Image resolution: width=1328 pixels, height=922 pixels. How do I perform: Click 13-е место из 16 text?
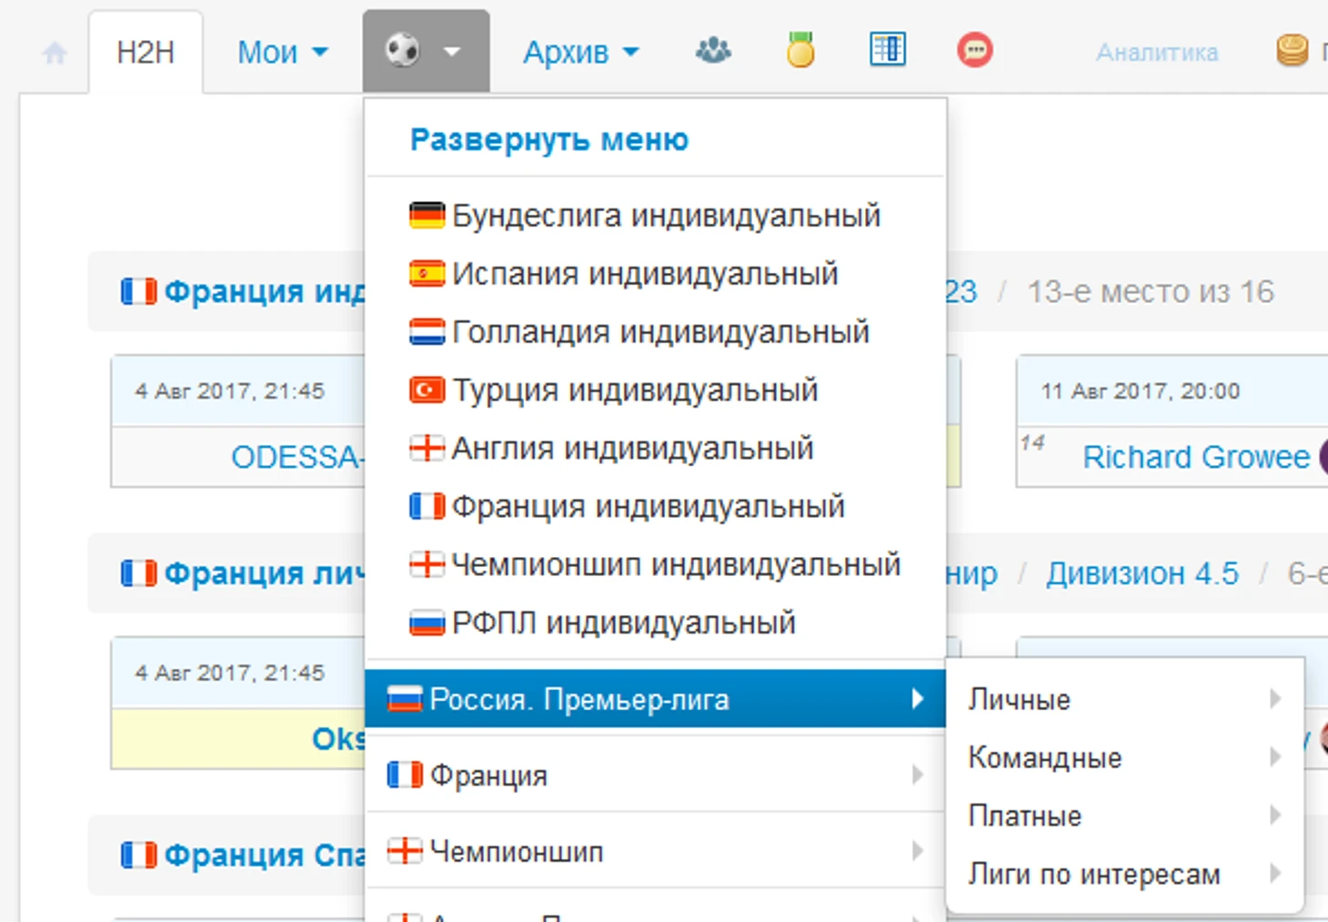[x=1151, y=292]
